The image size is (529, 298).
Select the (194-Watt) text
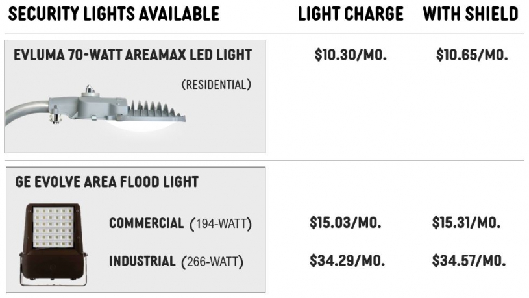point(221,224)
